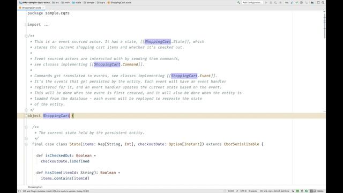Click the sample package breadcrumb
Viewport: 343px width, 193px height.
coord(89,3)
